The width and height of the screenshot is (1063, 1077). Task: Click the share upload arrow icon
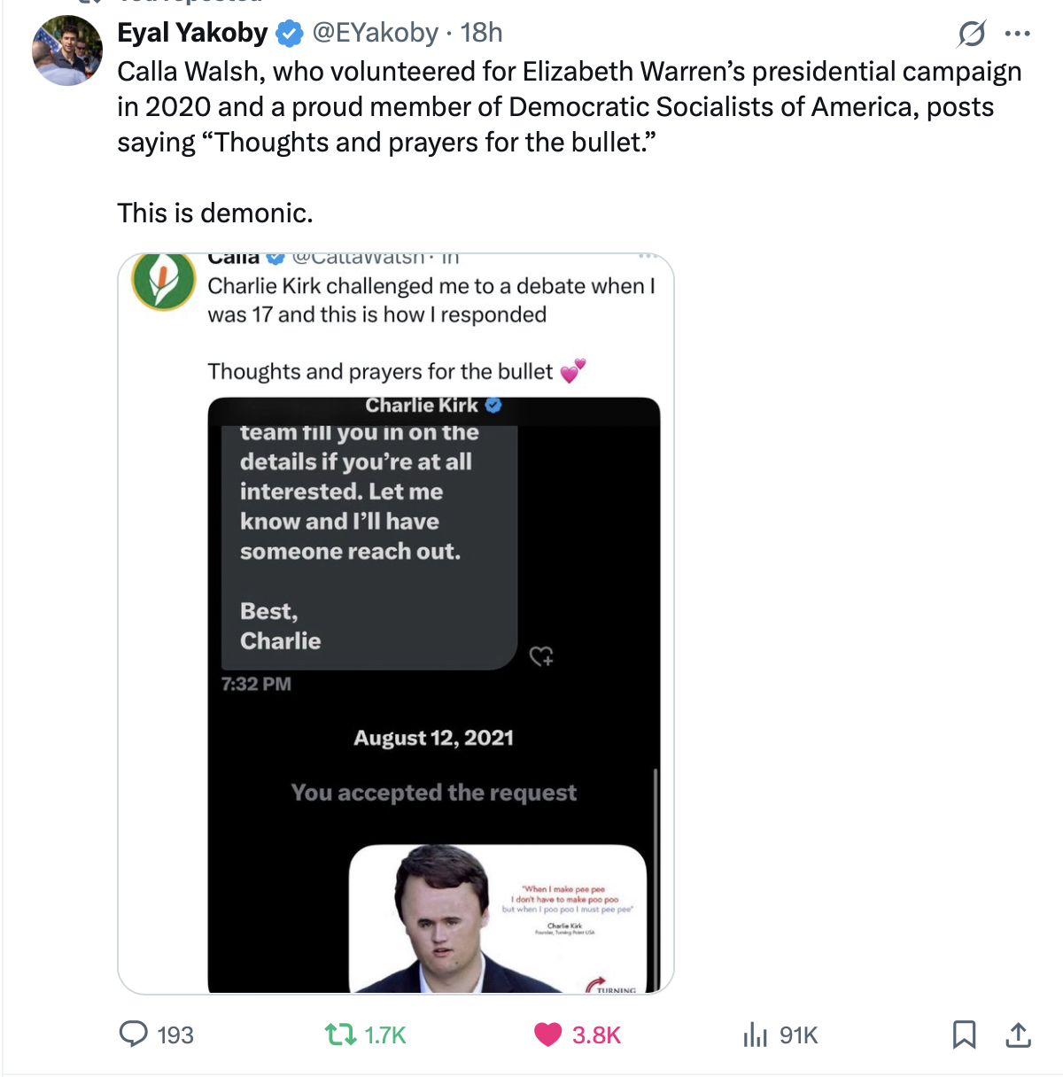[x=1019, y=1034]
